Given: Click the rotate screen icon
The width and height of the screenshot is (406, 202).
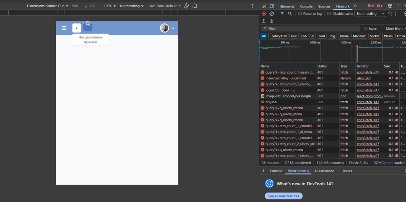Looking at the screenshot, I should tap(186, 6).
